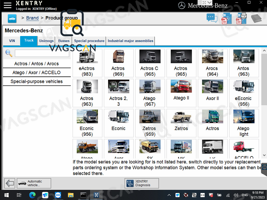The width and height of the screenshot is (267, 200).
Task: Open the Special procedure tab
Action: point(89,41)
